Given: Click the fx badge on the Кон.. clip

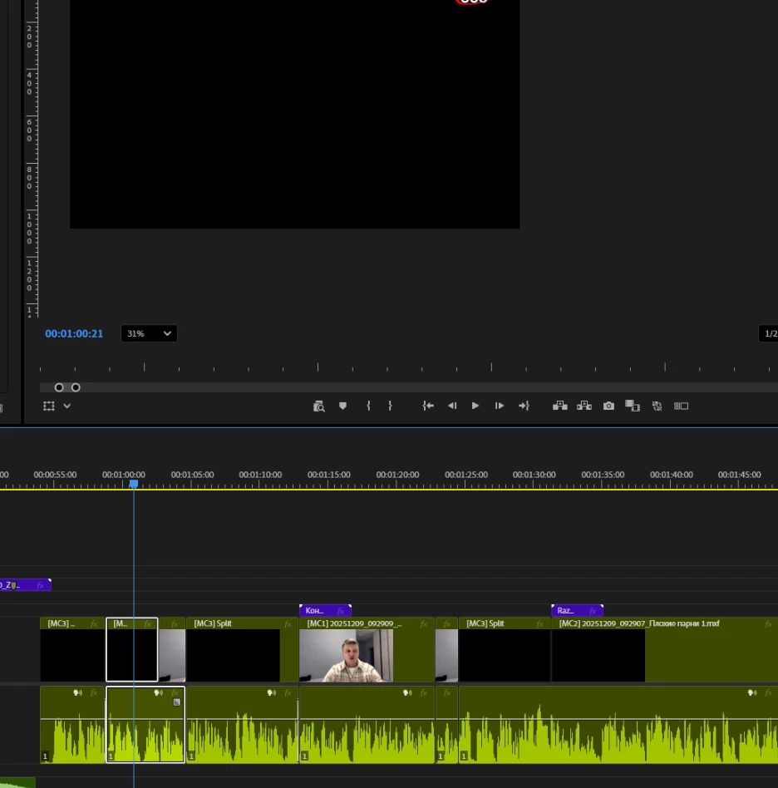Looking at the screenshot, I should tap(341, 611).
